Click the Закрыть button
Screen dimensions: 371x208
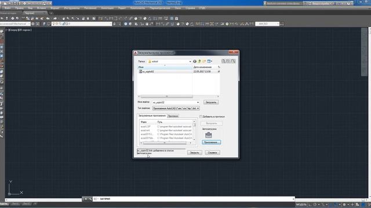(x=195, y=153)
